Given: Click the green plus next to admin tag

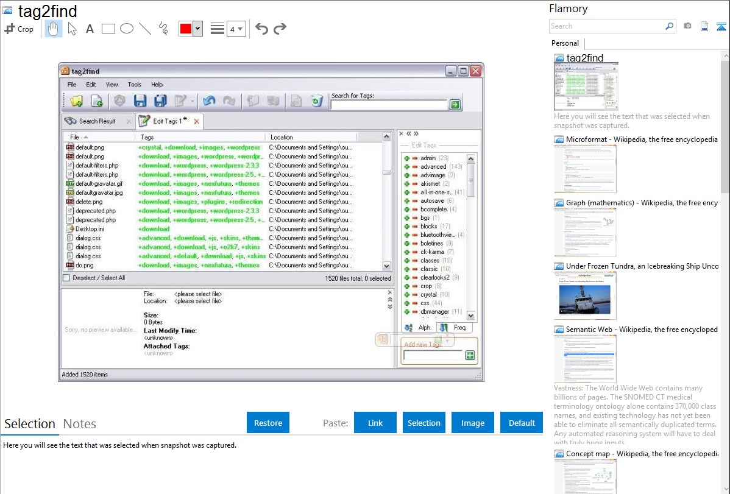Looking at the screenshot, I should coord(407,158).
